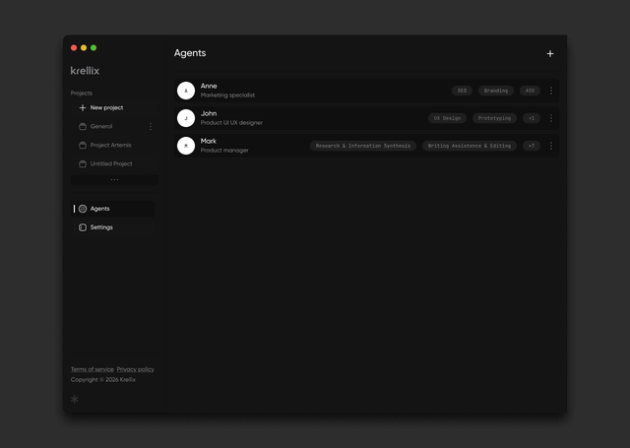
Task: Click Anne's avatar circle
Action: point(186,91)
